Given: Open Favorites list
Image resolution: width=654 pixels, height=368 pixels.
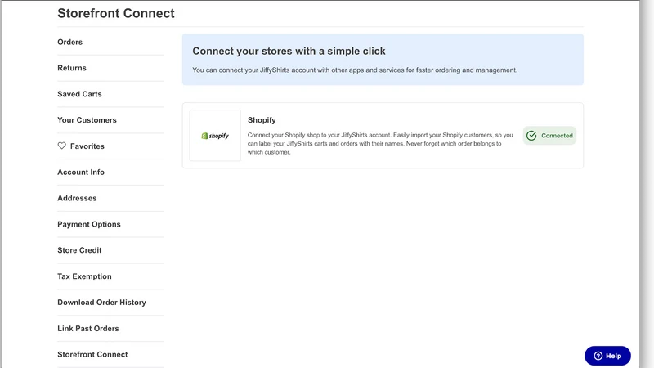Looking at the screenshot, I should pos(87,146).
